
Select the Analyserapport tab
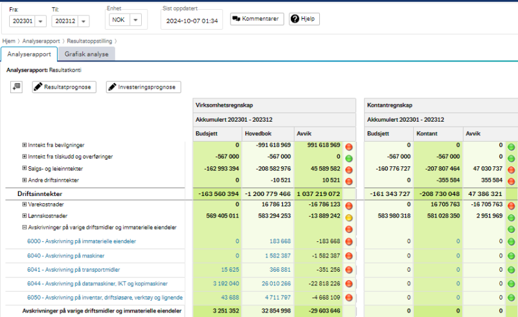(x=29, y=54)
